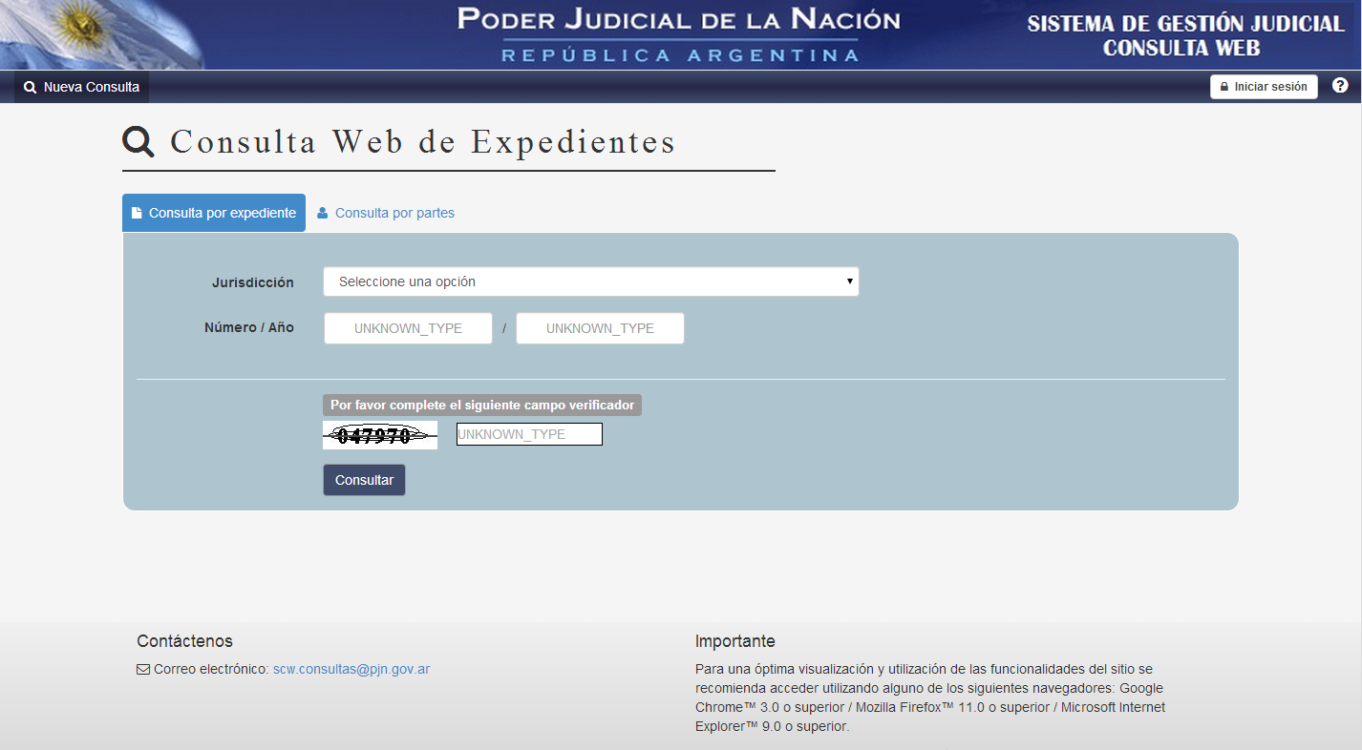Click the padlock icon on Iniciar sesión
The height and width of the screenshot is (750, 1362).
(x=1224, y=87)
